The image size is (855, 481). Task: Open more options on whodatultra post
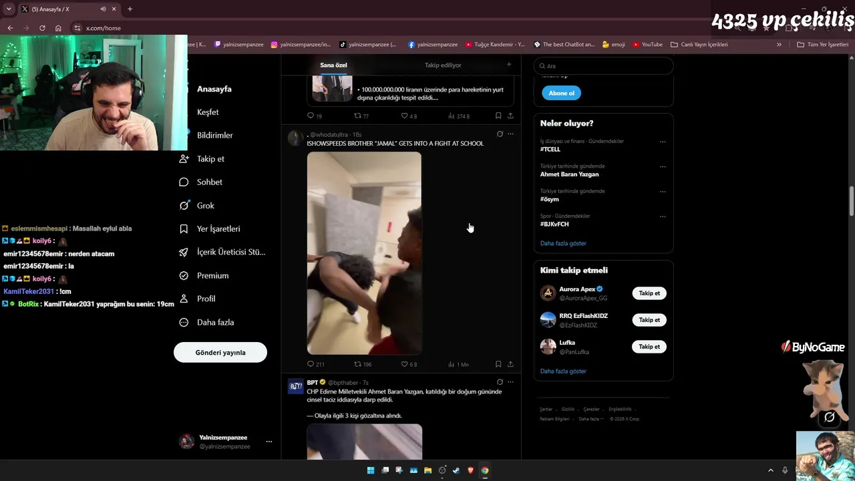[510, 134]
